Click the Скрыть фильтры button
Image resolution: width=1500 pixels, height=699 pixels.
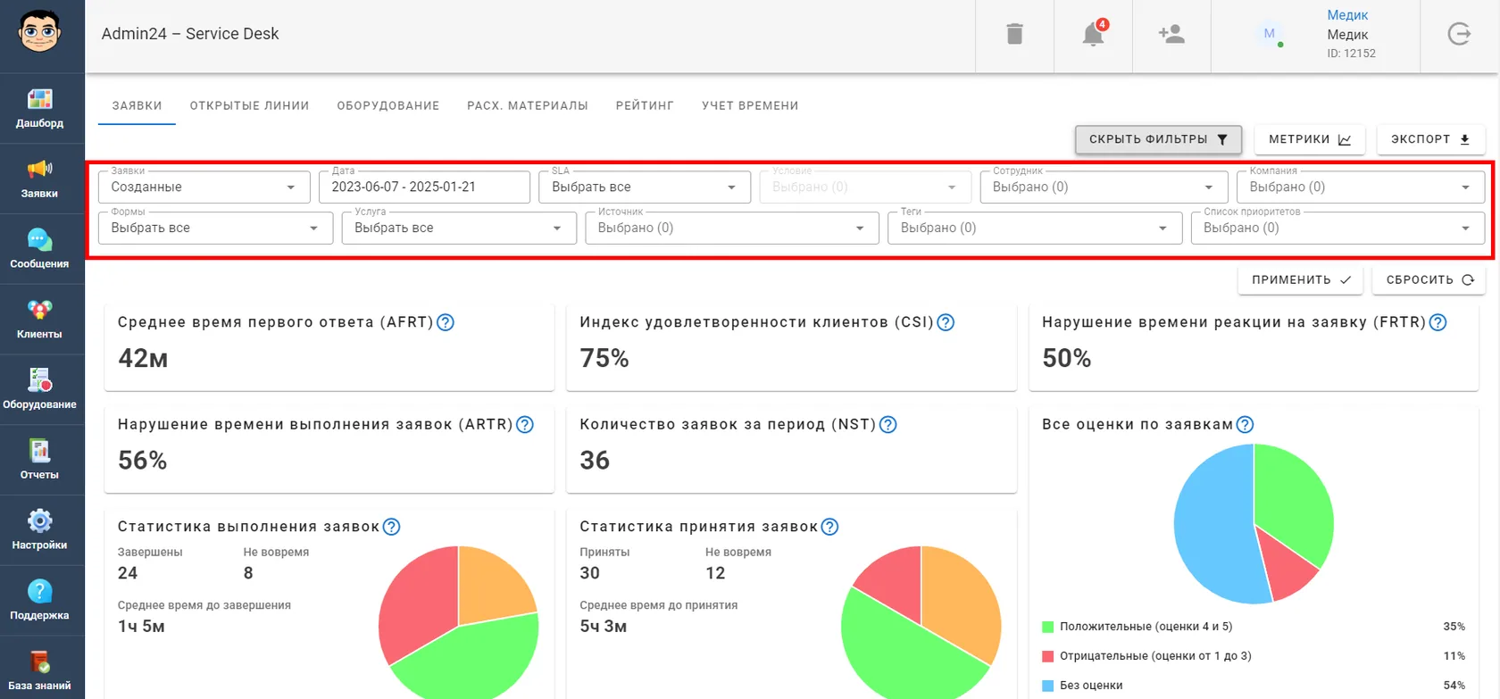[1158, 139]
